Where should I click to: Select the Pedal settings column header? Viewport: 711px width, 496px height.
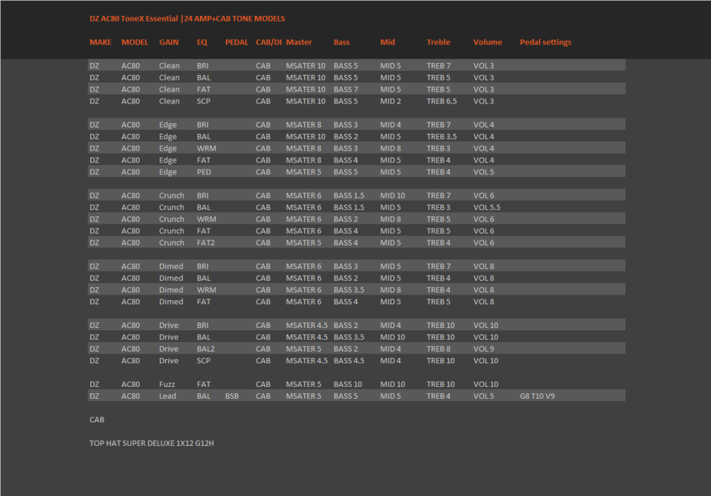[x=546, y=42]
